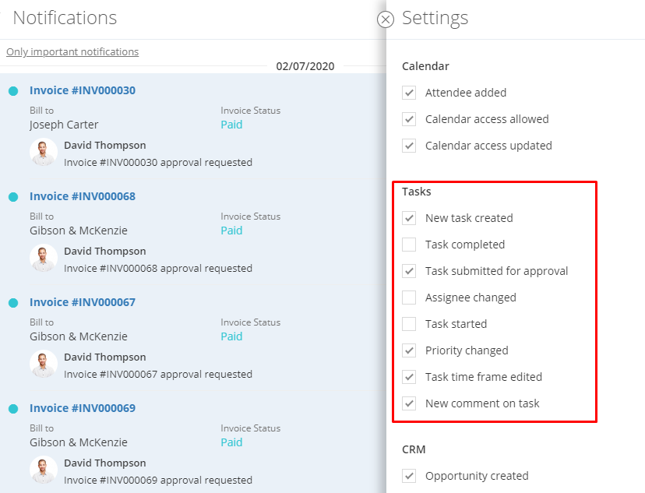The width and height of the screenshot is (645, 493).
Task: Uncheck Task submitted for approval
Action: coord(409,271)
